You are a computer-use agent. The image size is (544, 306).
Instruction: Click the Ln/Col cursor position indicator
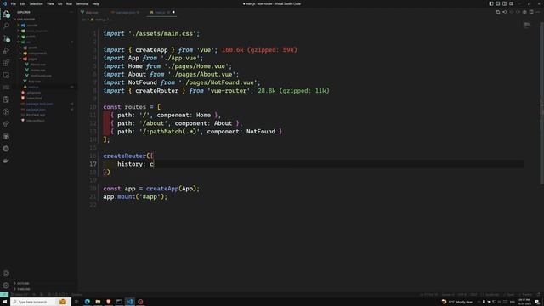tap(428, 295)
